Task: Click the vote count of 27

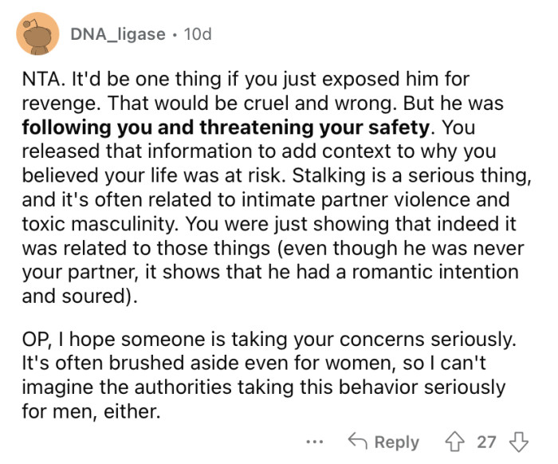Action: [486, 442]
